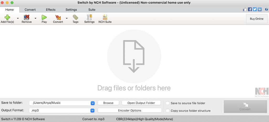
Task: Click the Remove file icon
Action: 27,18
